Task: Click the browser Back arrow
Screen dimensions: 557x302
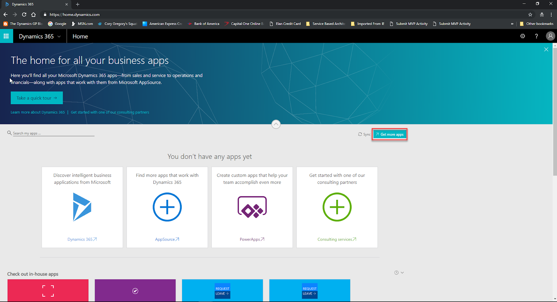Action: pyautogui.click(x=6, y=15)
